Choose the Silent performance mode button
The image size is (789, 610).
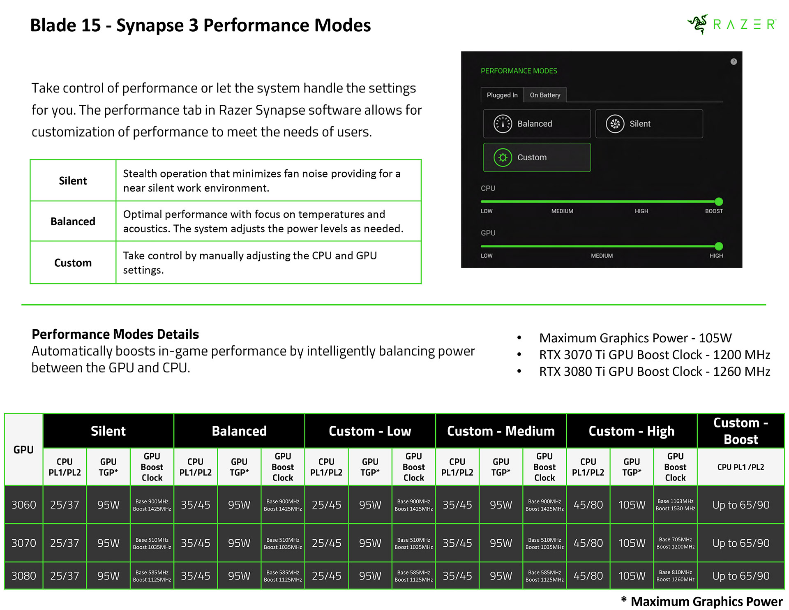(x=649, y=124)
